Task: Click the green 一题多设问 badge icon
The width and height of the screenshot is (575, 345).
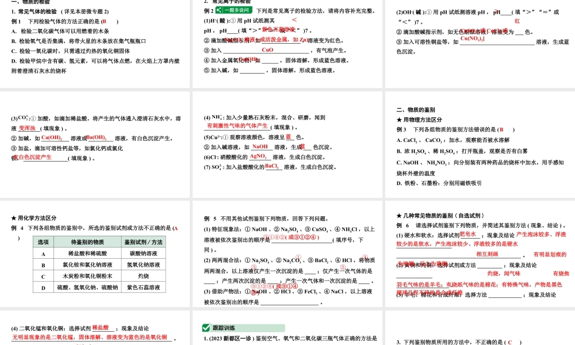Action: click(235, 10)
